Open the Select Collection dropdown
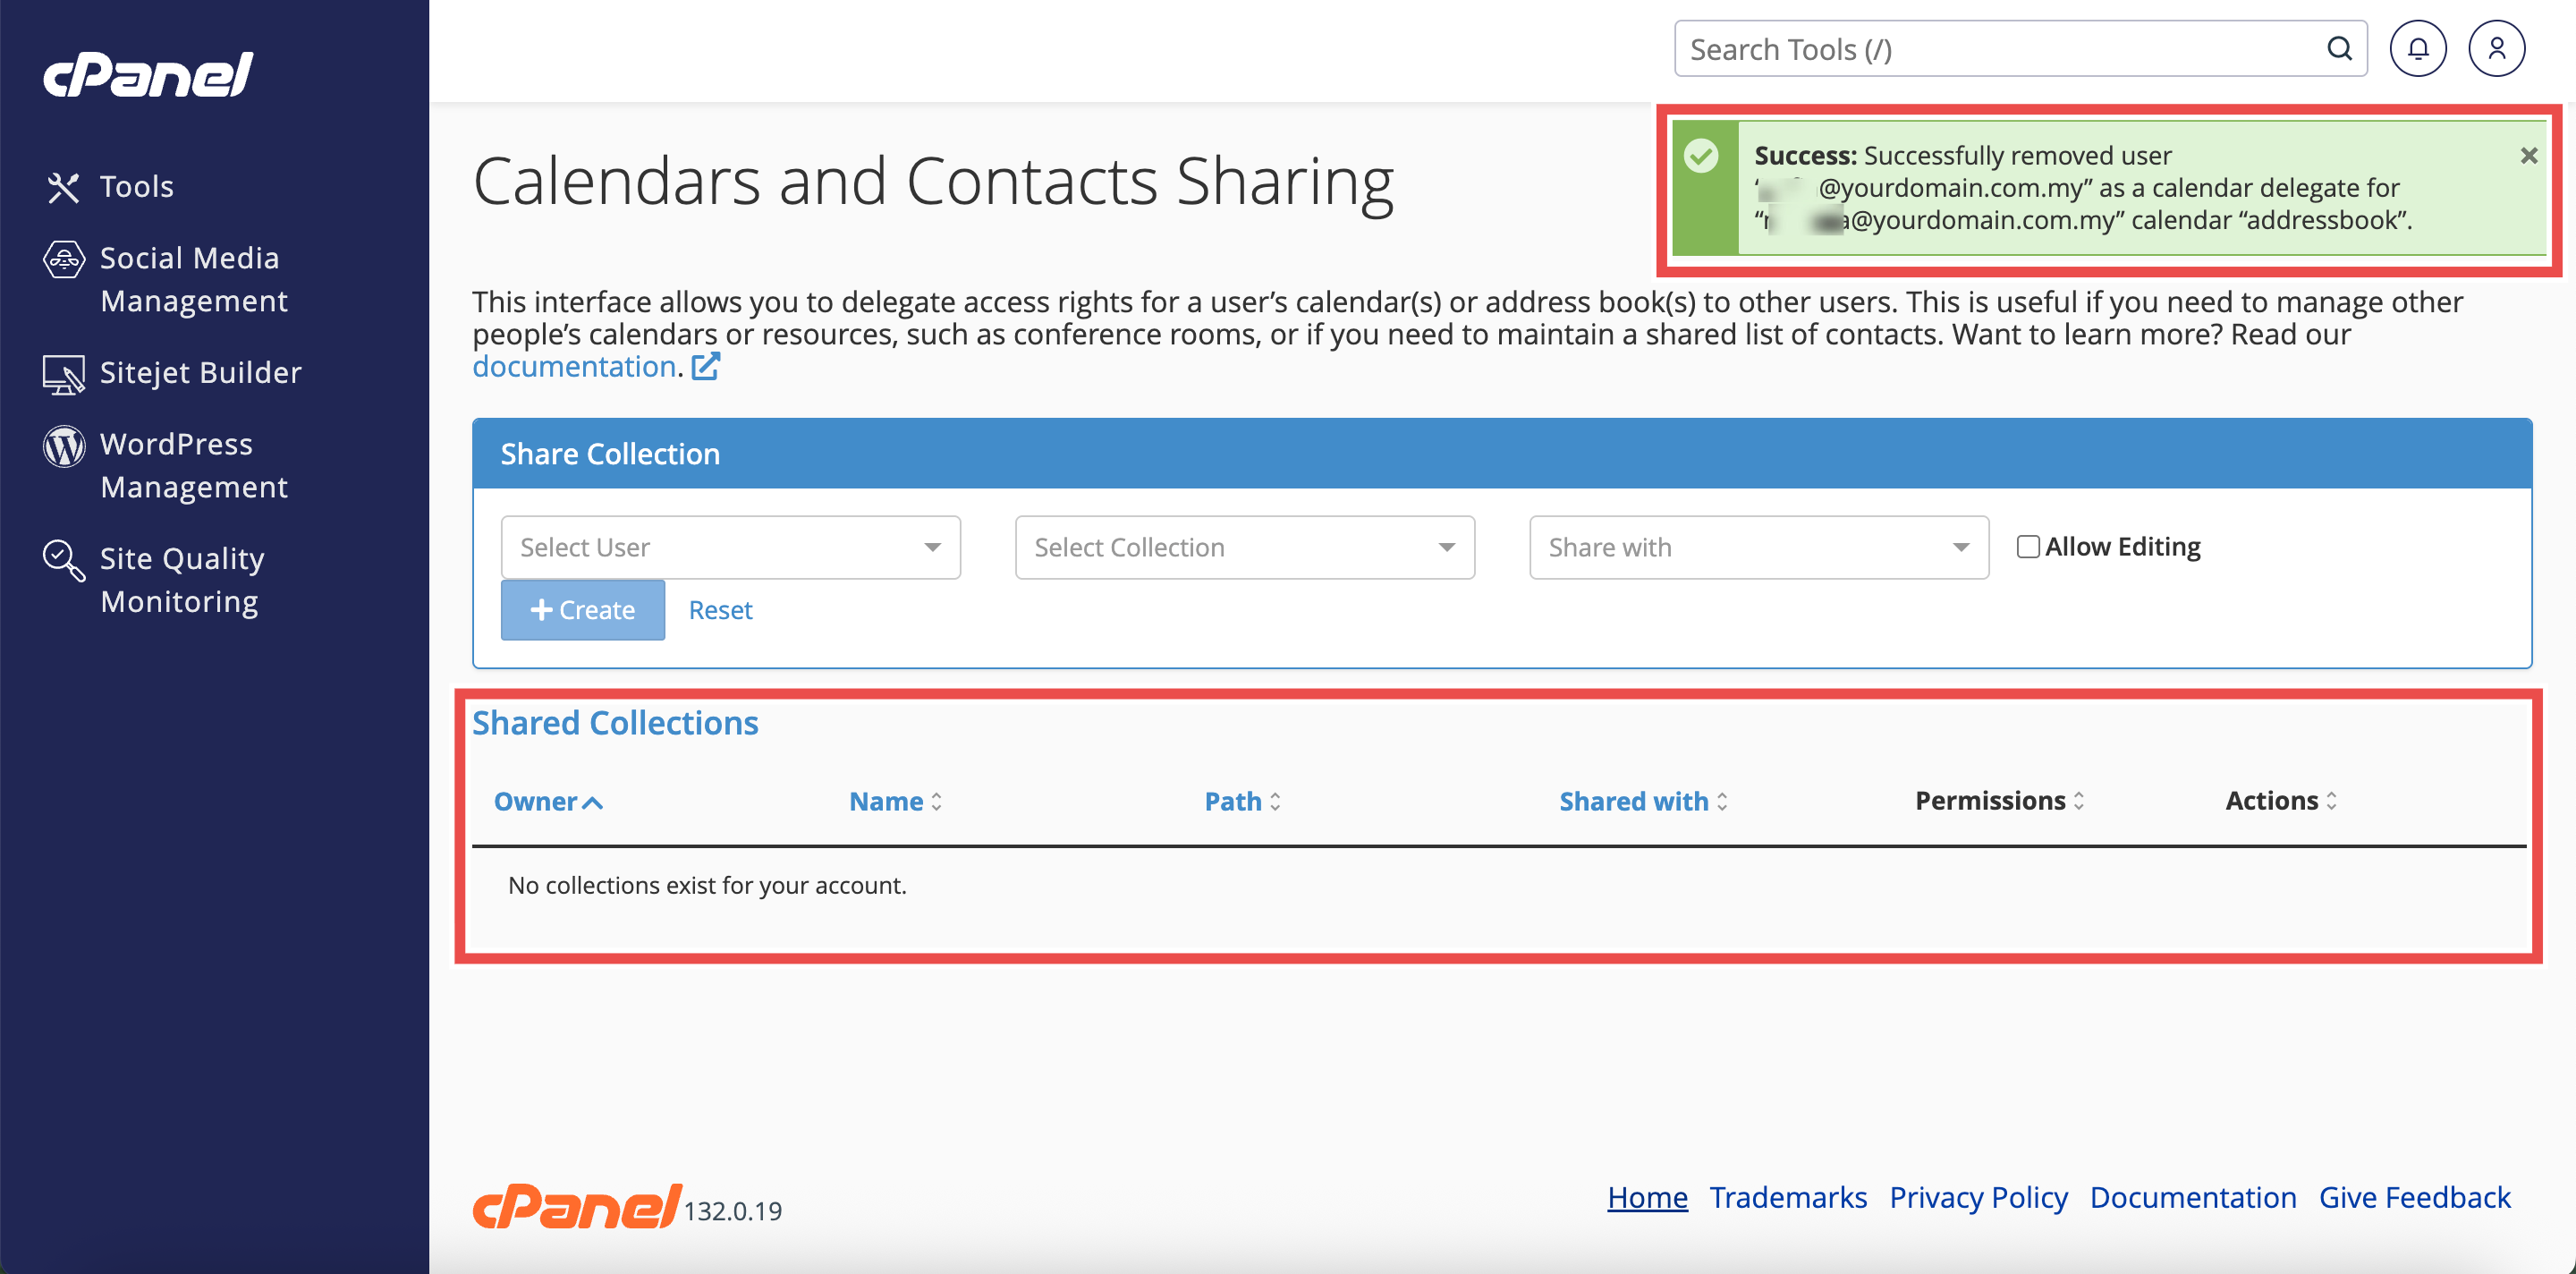Screen dimensions: 2576x1274 pyautogui.click(x=1244, y=547)
